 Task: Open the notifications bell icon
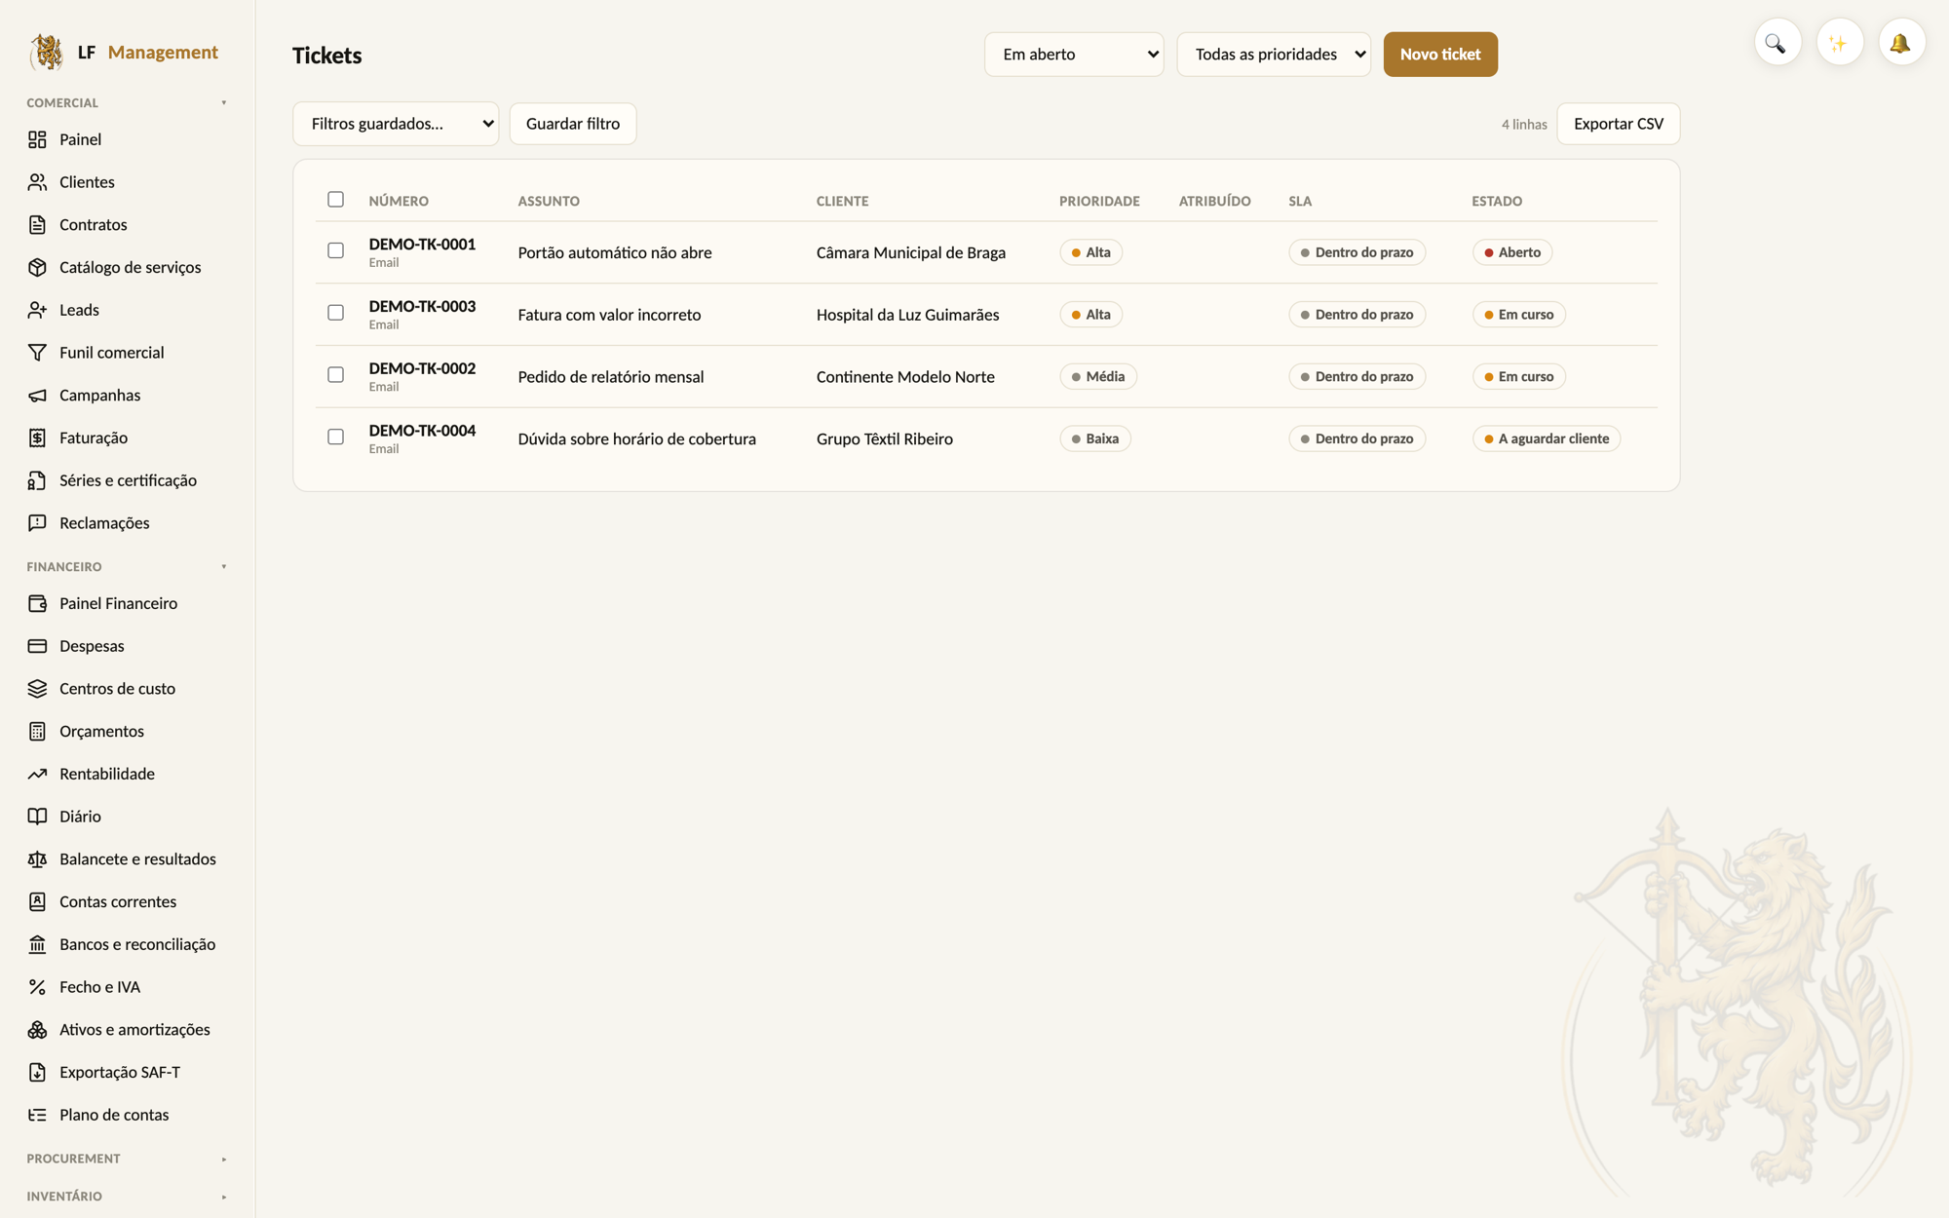[x=1900, y=44]
